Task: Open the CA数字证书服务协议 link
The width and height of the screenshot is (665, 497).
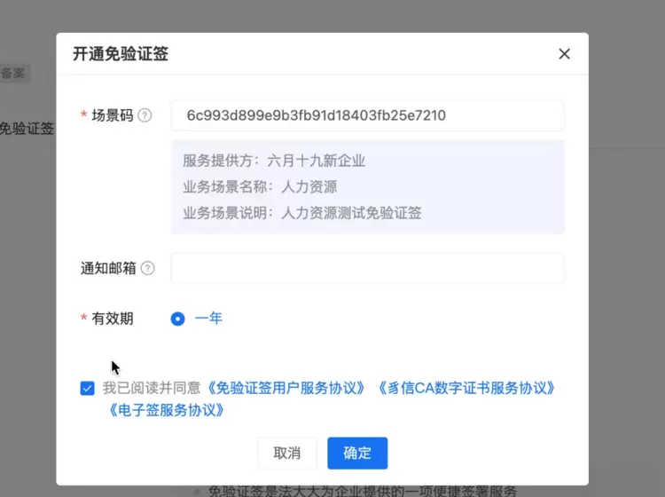Action: pyautogui.click(x=465, y=388)
